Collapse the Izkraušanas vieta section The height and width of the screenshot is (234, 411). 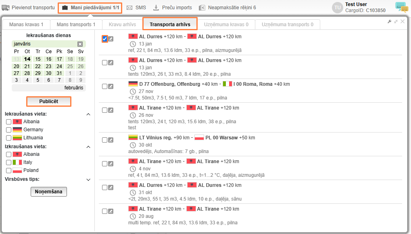click(x=88, y=147)
